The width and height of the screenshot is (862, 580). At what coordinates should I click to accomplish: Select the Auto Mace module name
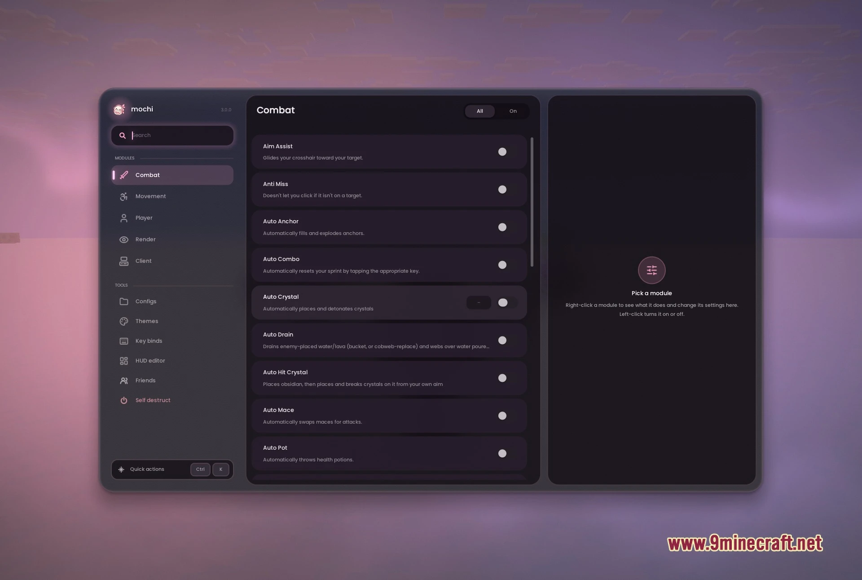(x=278, y=410)
